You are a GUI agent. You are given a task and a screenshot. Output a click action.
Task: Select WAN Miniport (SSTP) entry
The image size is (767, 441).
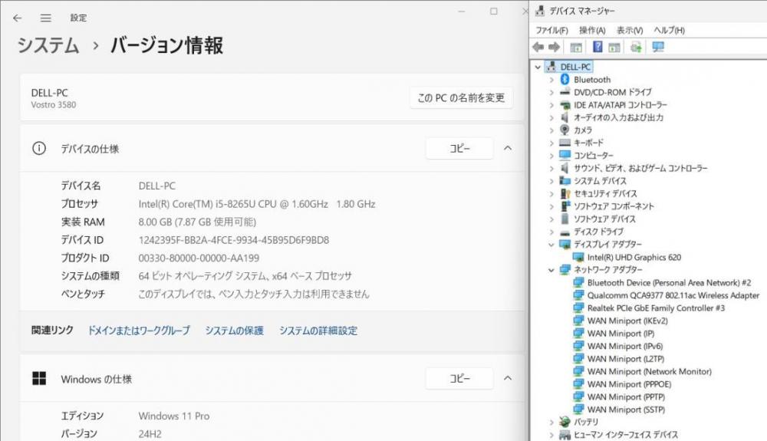click(626, 410)
